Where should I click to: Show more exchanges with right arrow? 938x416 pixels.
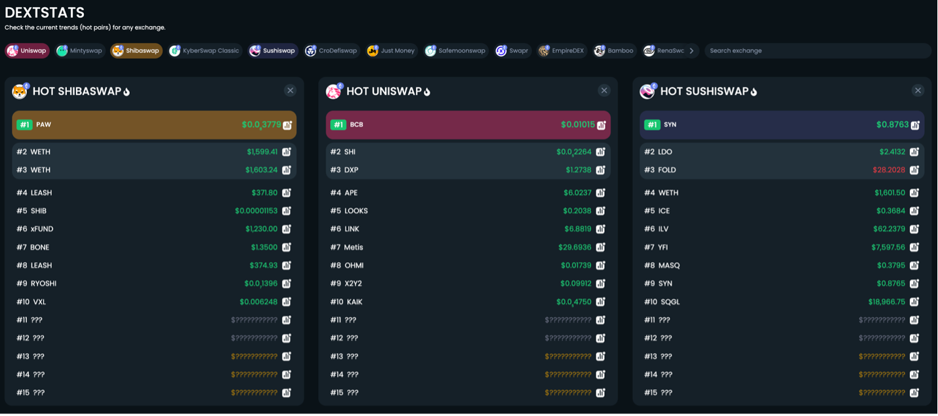pos(691,50)
